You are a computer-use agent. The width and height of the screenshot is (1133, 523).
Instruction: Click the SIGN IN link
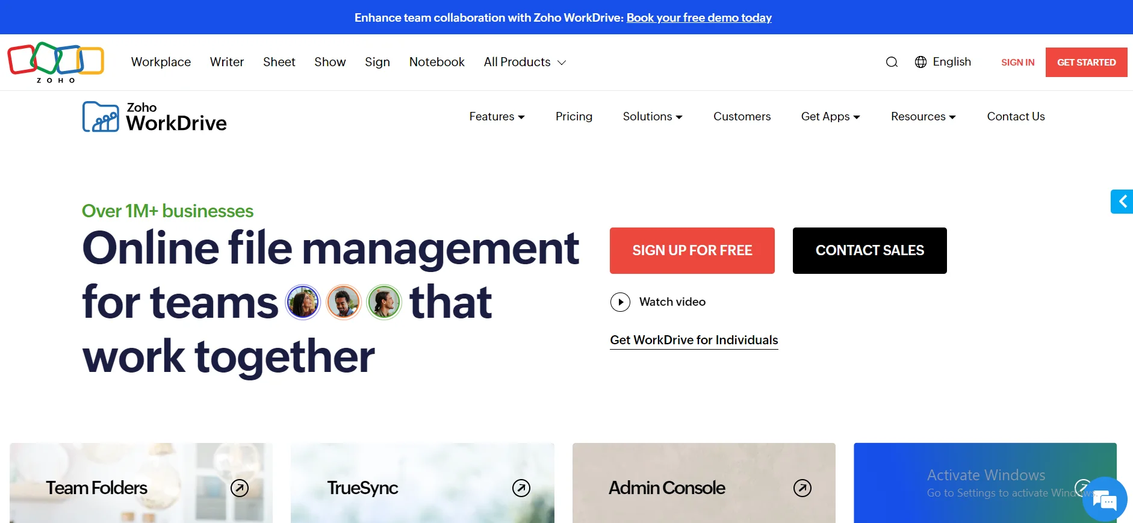[1018, 63]
